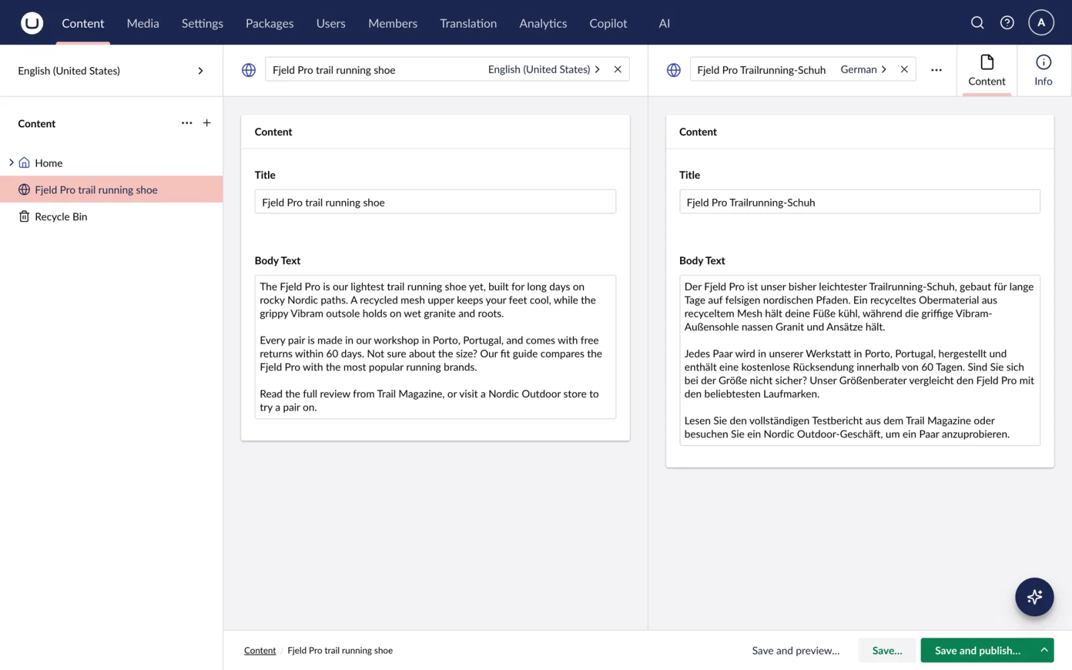
Task: Click the globe icon beside German name field
Action: coord(673,70)
